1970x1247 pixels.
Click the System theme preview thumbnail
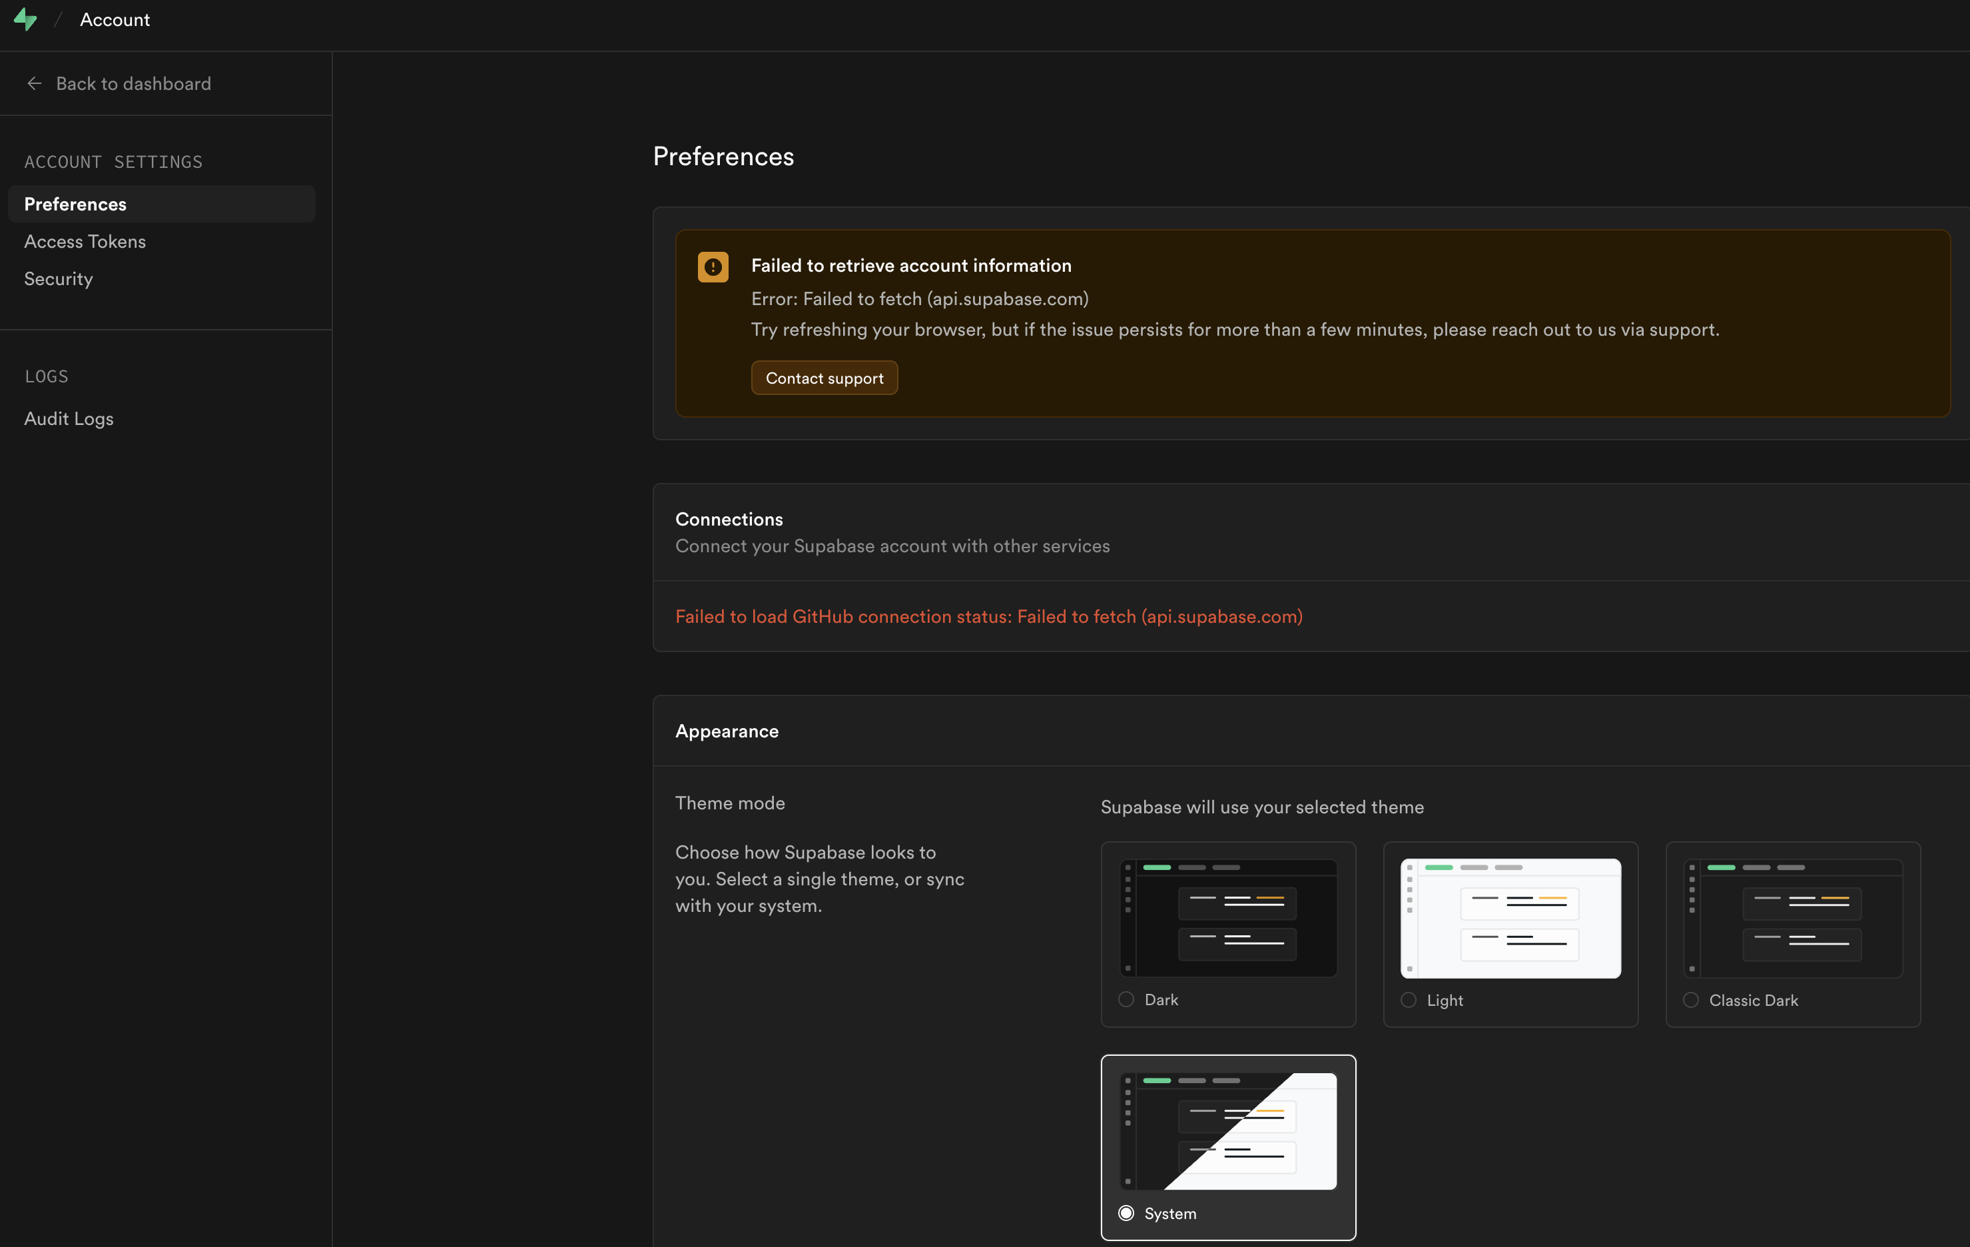[1228, 1131]
